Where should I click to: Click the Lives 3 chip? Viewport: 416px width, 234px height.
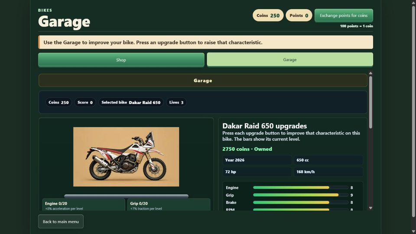pyautogui.click(x=176, y=102)
